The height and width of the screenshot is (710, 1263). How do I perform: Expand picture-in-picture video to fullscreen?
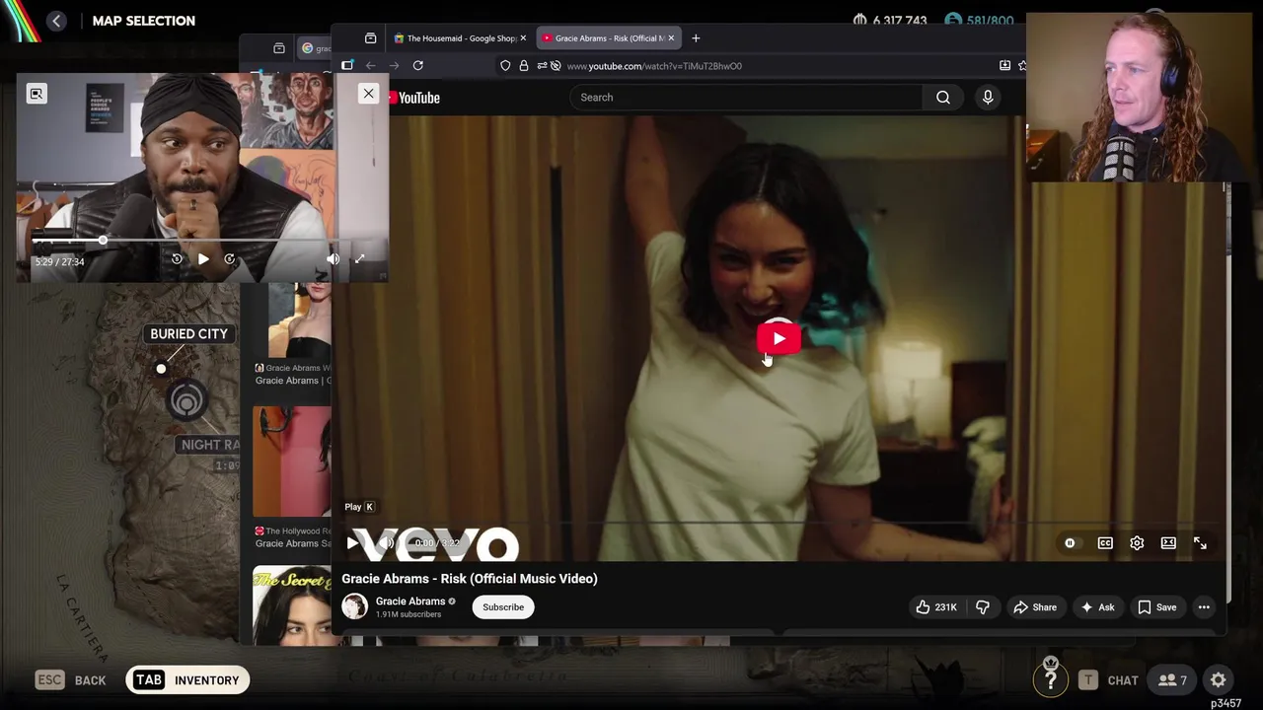(359, 259)
